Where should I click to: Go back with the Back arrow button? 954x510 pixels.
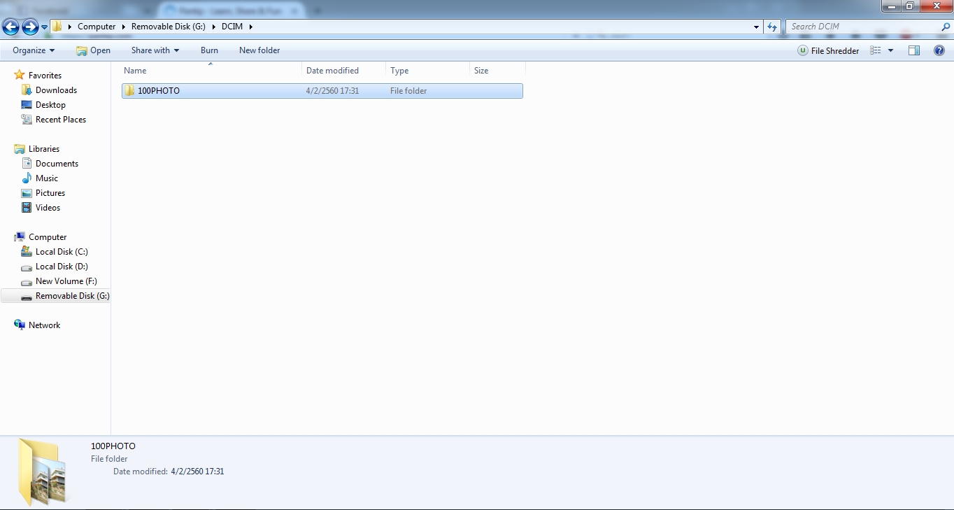[11, 27]
